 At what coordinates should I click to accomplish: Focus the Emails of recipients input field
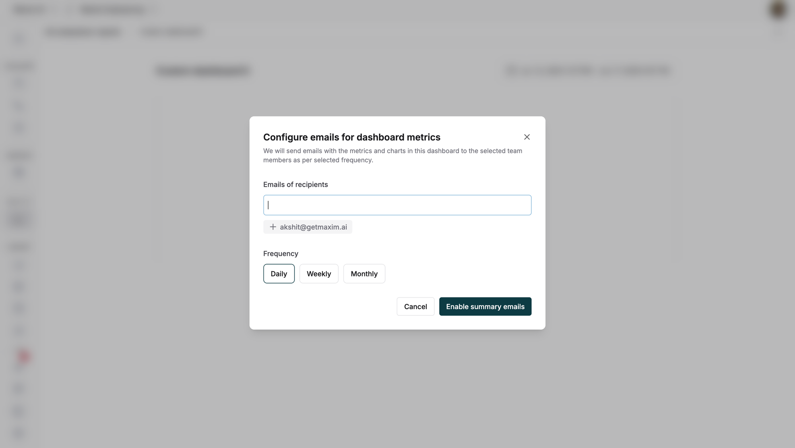tap(397, 205)
